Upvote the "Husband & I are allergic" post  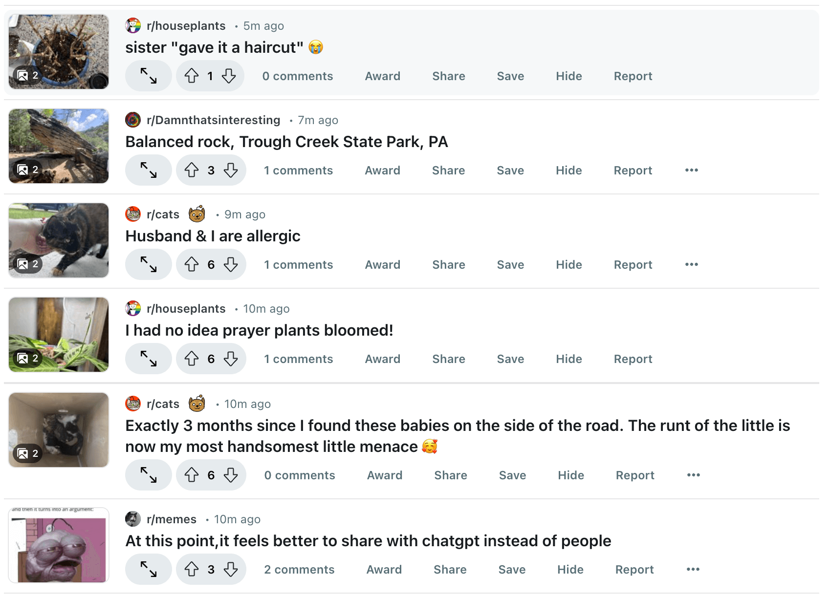click(192, 265)
